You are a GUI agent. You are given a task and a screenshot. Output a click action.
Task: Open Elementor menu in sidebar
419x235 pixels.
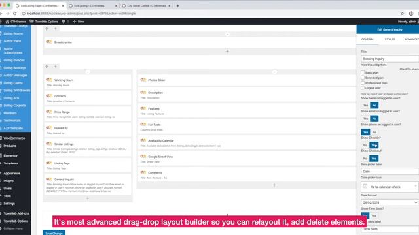coord(10,155)
